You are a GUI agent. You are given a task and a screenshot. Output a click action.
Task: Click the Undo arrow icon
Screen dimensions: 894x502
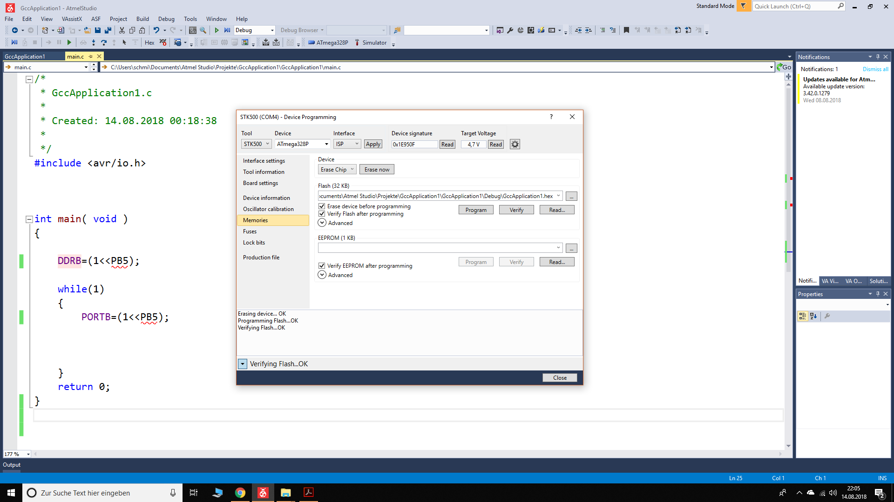[x=156, y=30]
